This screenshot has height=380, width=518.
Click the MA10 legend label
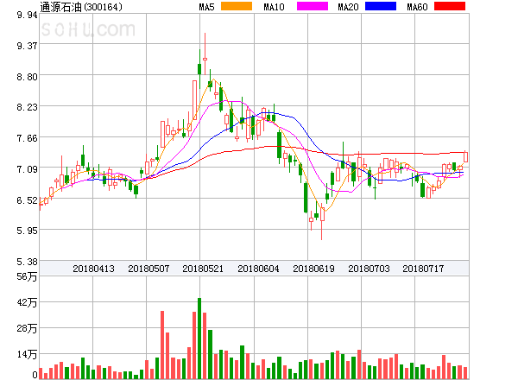coord(274,7)
